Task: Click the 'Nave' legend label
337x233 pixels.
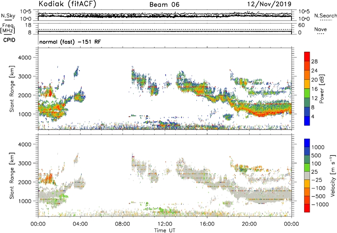Action: pos(321,29)
